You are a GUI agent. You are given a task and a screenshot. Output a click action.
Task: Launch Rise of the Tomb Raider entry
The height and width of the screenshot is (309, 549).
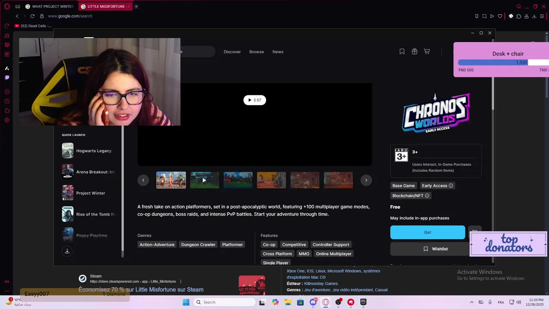pyautogui.click(x=88, y=214)
